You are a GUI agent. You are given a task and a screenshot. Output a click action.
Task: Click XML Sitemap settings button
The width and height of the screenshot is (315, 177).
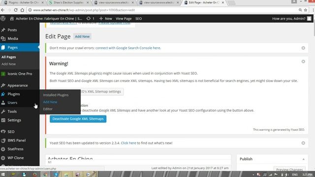(x=102, y=91)
